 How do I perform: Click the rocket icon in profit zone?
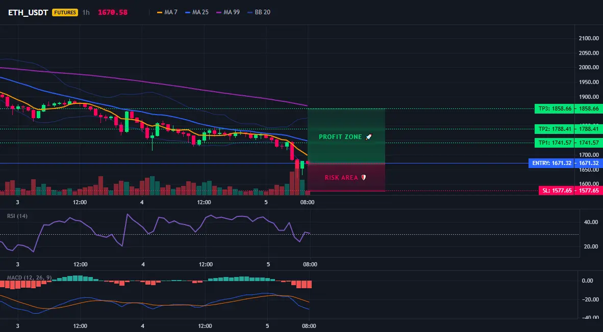[369, 136]
